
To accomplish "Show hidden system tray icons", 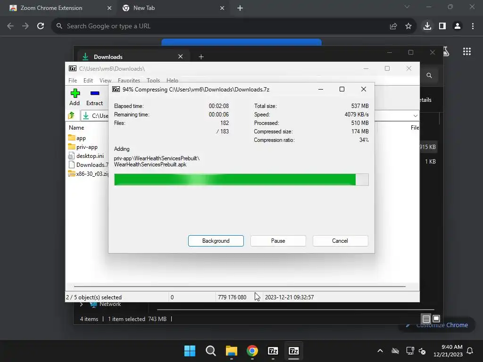I will (x=380, y=351).
